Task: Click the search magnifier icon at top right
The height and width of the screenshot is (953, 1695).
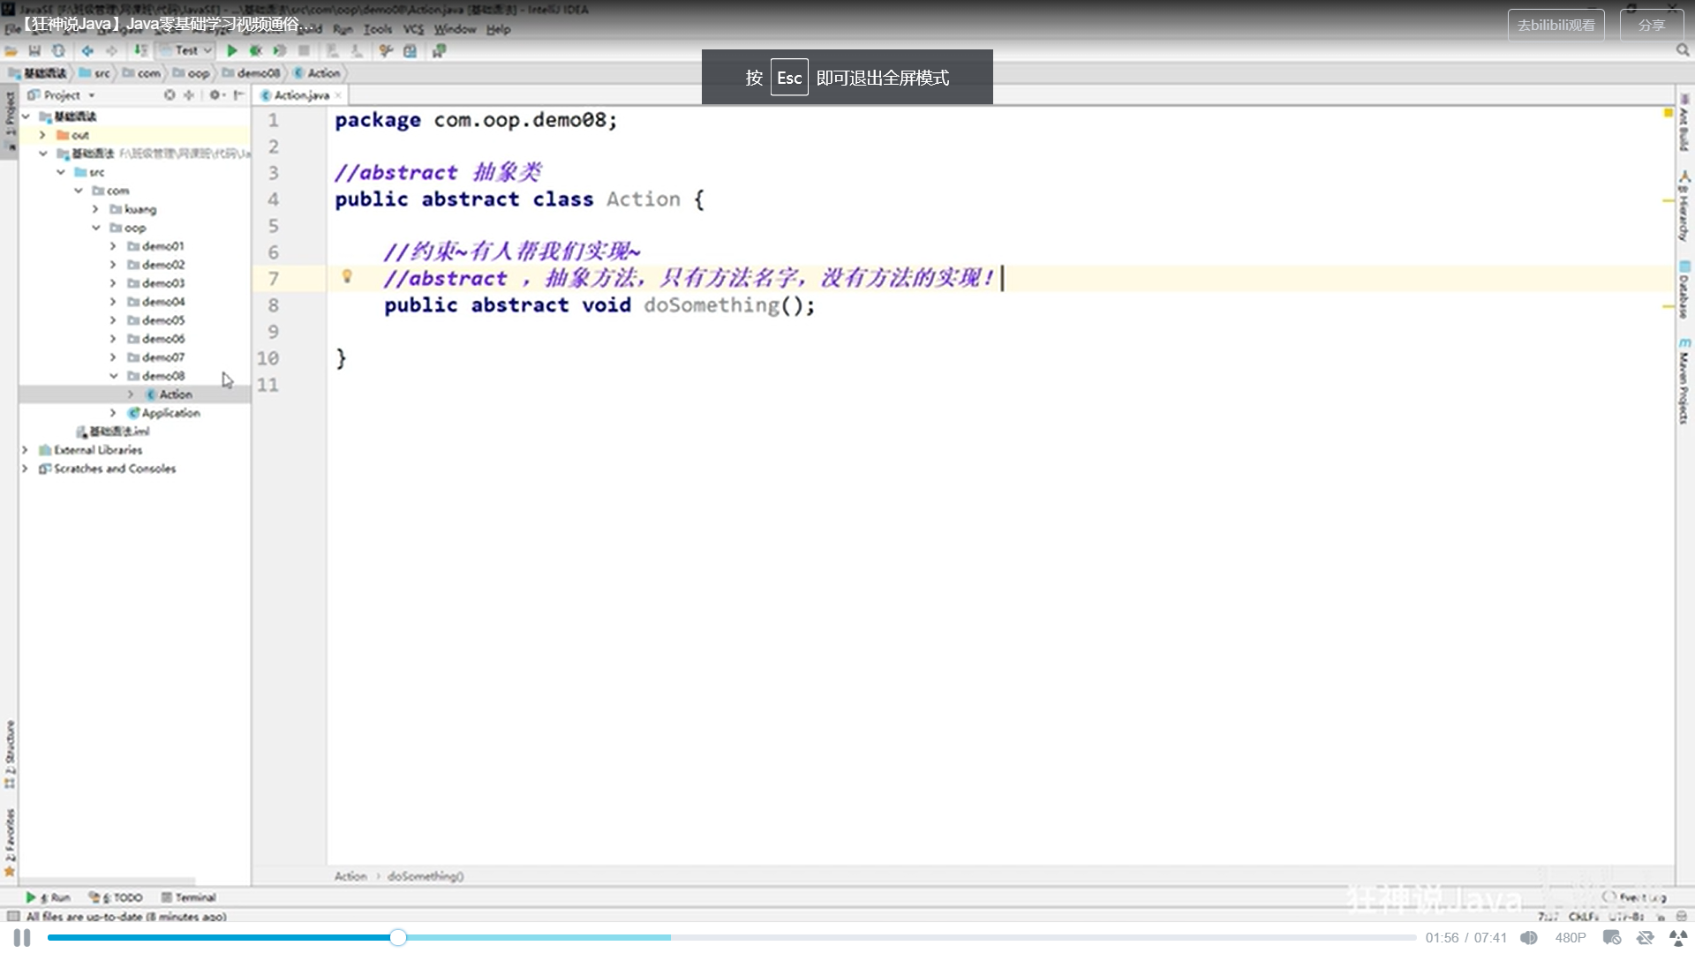Action: 1683,51
